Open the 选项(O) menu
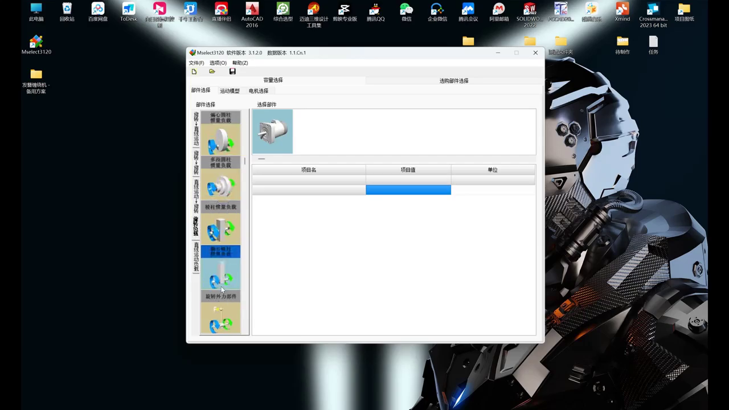 [218, 63]
